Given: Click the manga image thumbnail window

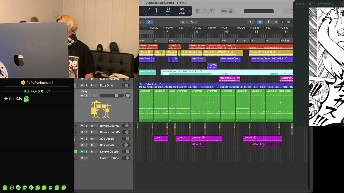Looking at the screenshot, I should tap(327, 66).
